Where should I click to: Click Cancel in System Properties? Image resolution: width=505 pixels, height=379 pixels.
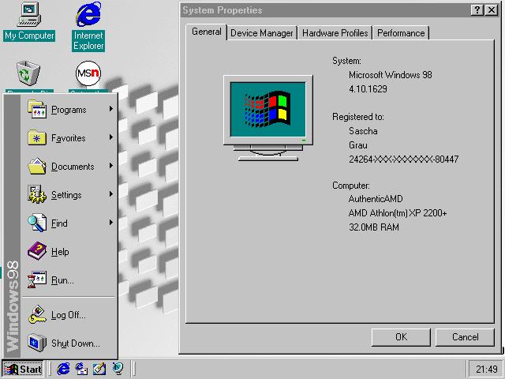tap(465, 337)
